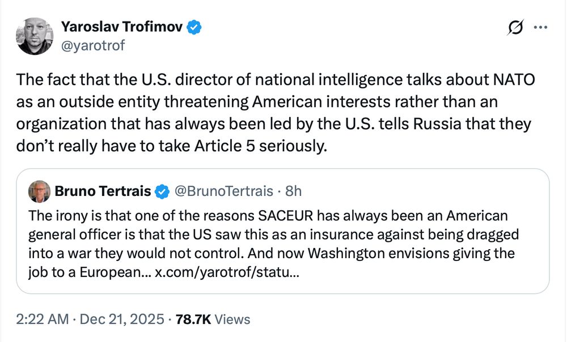The image size is (567, 342).
Task: Click the Grok slashed-circle icon
Action: pyautogui.click(x=516, y=27)
